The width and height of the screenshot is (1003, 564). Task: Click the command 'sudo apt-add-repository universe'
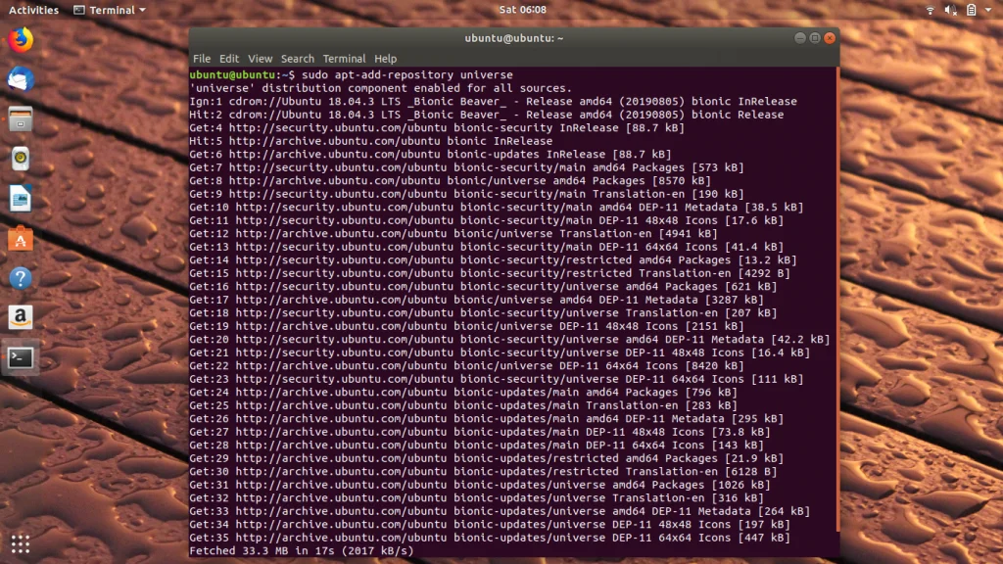coord(406,74)
